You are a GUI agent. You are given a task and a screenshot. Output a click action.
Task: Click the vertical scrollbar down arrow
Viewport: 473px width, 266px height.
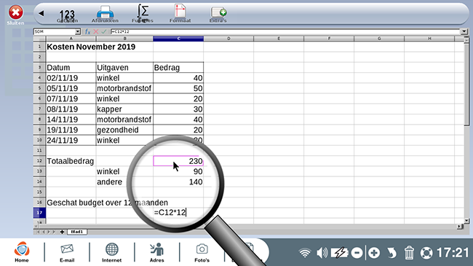(466, 221)
